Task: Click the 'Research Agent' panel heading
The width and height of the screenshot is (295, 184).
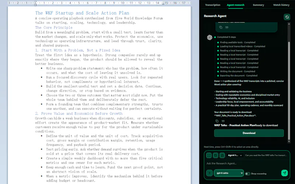Action: (215, 16)
